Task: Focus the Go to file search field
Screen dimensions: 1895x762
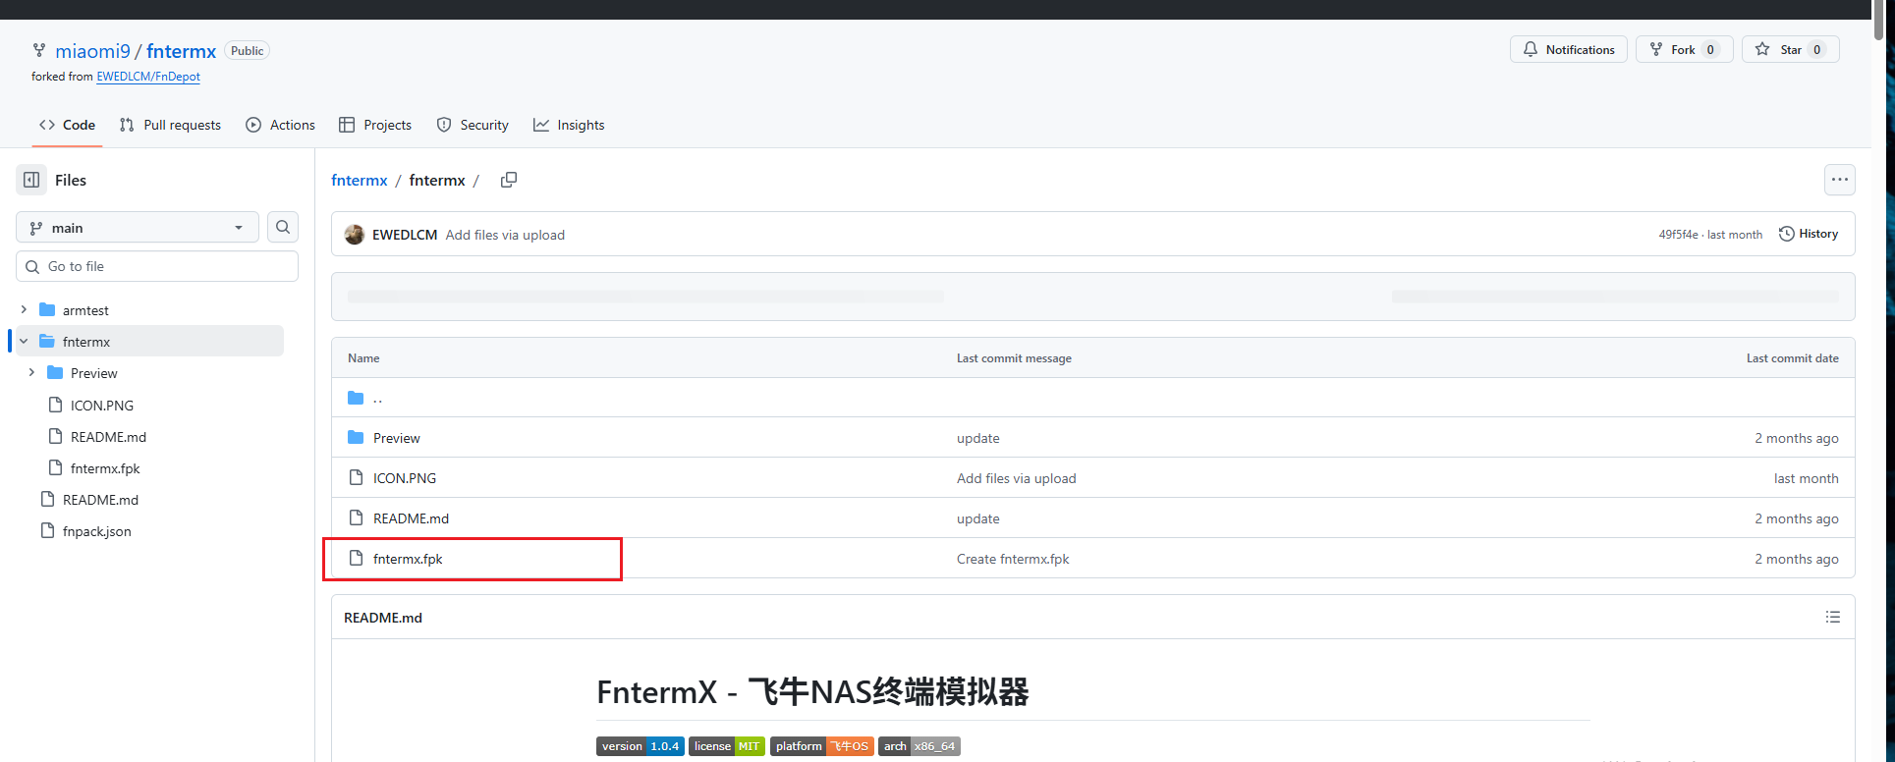Action: click(x=157, y=266)
